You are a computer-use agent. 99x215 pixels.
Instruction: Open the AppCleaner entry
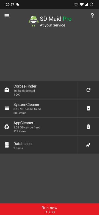tap(39, 127)
